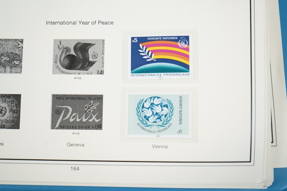The height and width of the screenshot is (191, 287).
Task: Click the page number 164
Action: 75,169
